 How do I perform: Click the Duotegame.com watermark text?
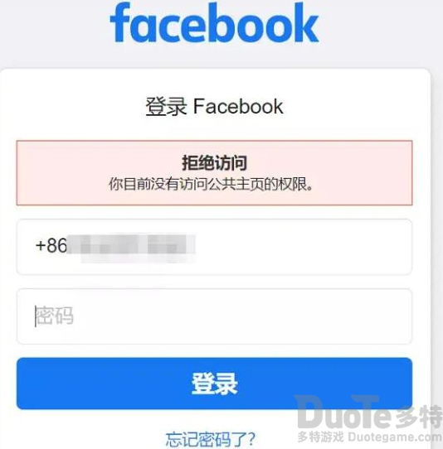395,437
